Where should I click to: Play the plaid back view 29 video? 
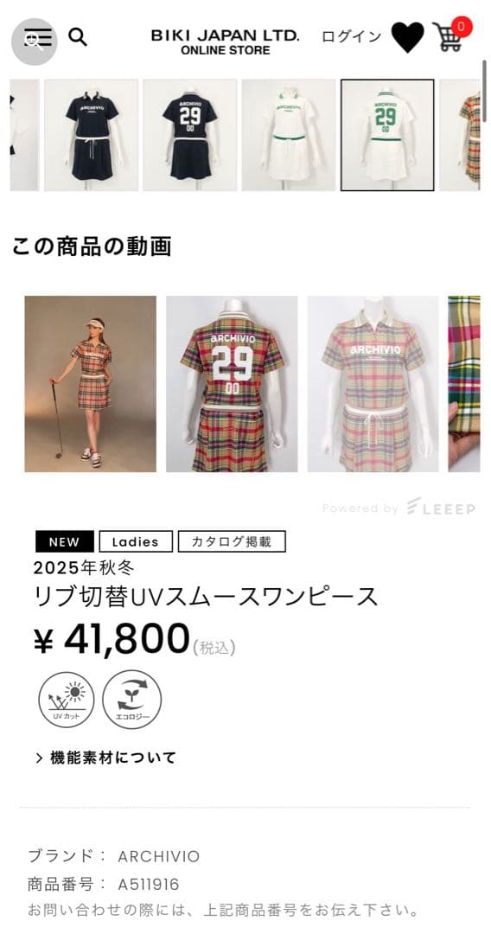point(232,384)
